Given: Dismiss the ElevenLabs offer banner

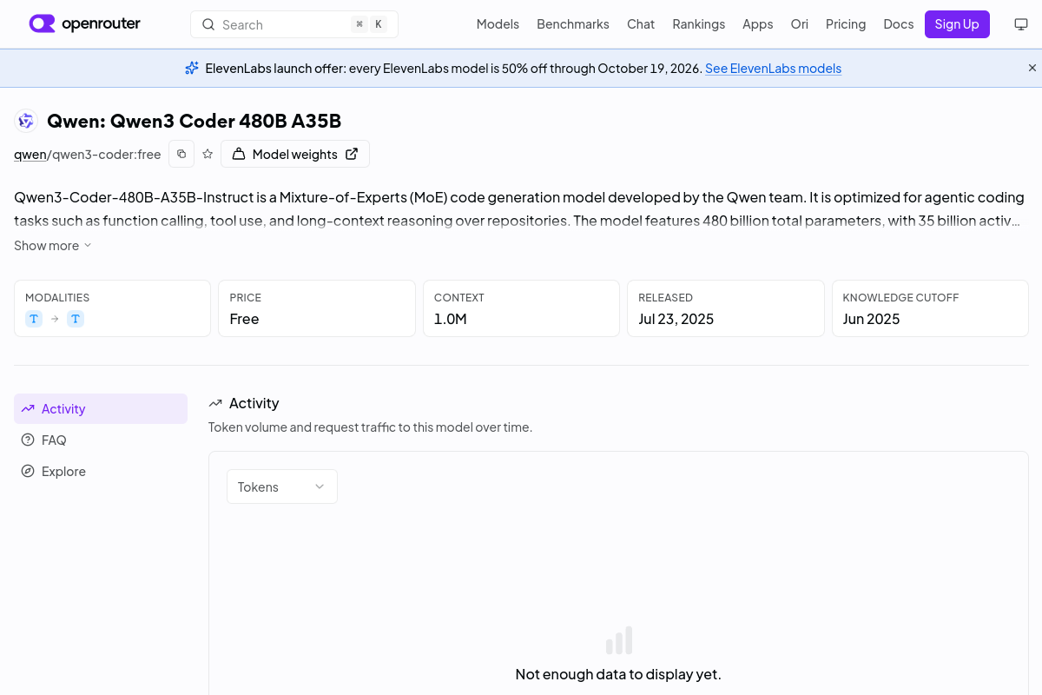Looking at the screenshot, I should click(x=1032, y=68).
